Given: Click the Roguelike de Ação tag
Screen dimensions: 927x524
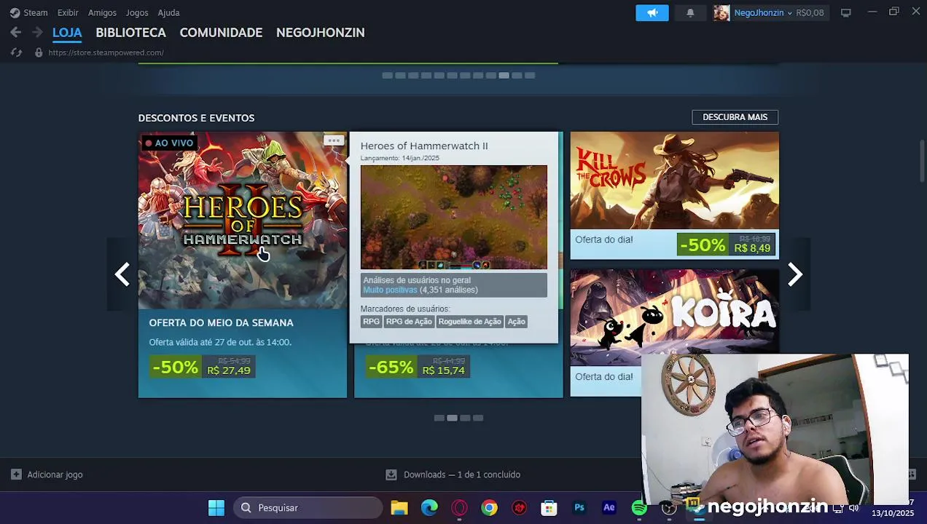Looking at the screenshot, I should pos(469,322).
